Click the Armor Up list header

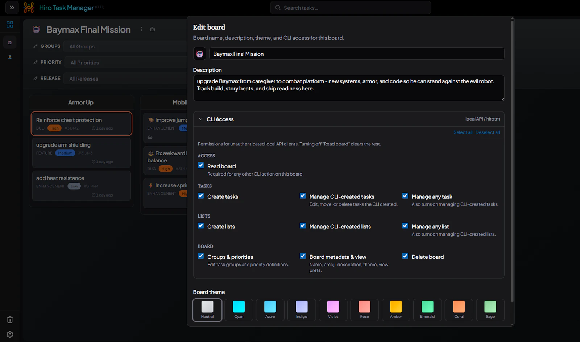(x=81, y=102)
